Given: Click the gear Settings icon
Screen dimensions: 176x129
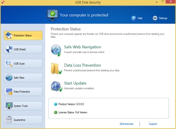Looking at the screenshot, I should click(x=155, y=18).
